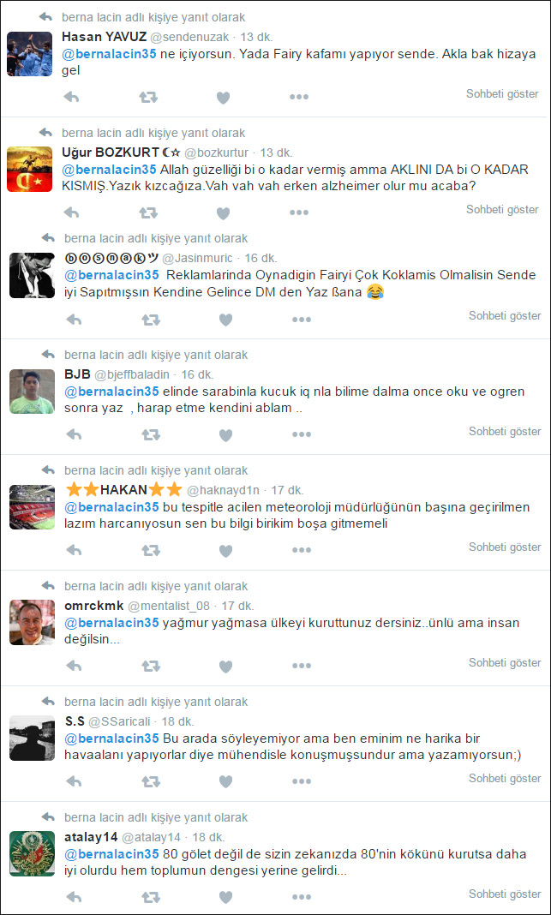View atalay14's avatar image
551x915 pixels.
point(32,853)
